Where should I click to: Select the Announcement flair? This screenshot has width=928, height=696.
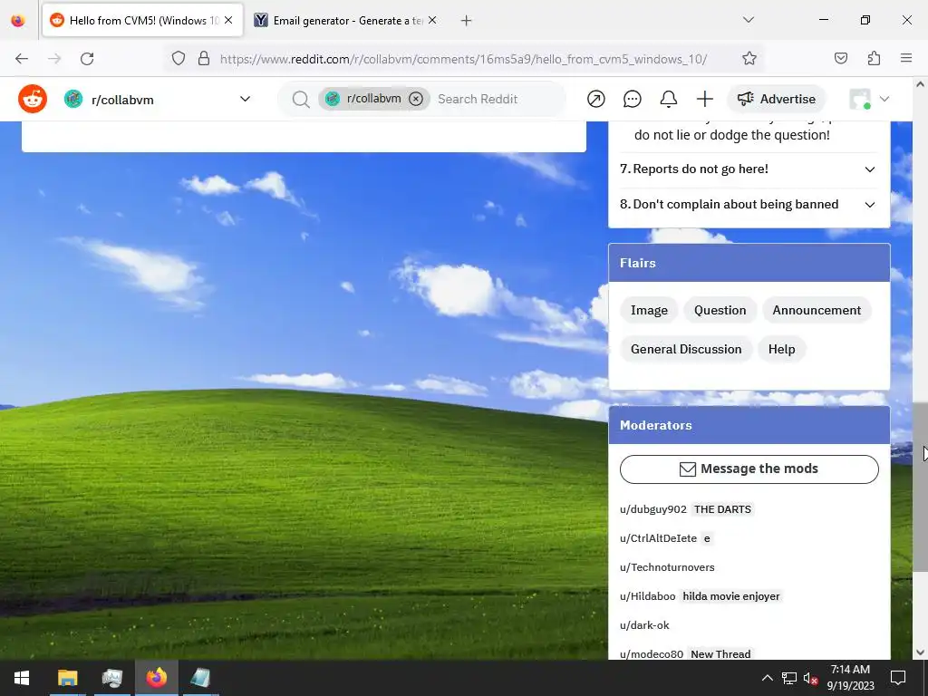coord(817,310)
